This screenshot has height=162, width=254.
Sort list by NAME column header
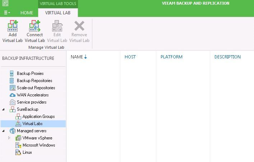[x=77, y=57]
